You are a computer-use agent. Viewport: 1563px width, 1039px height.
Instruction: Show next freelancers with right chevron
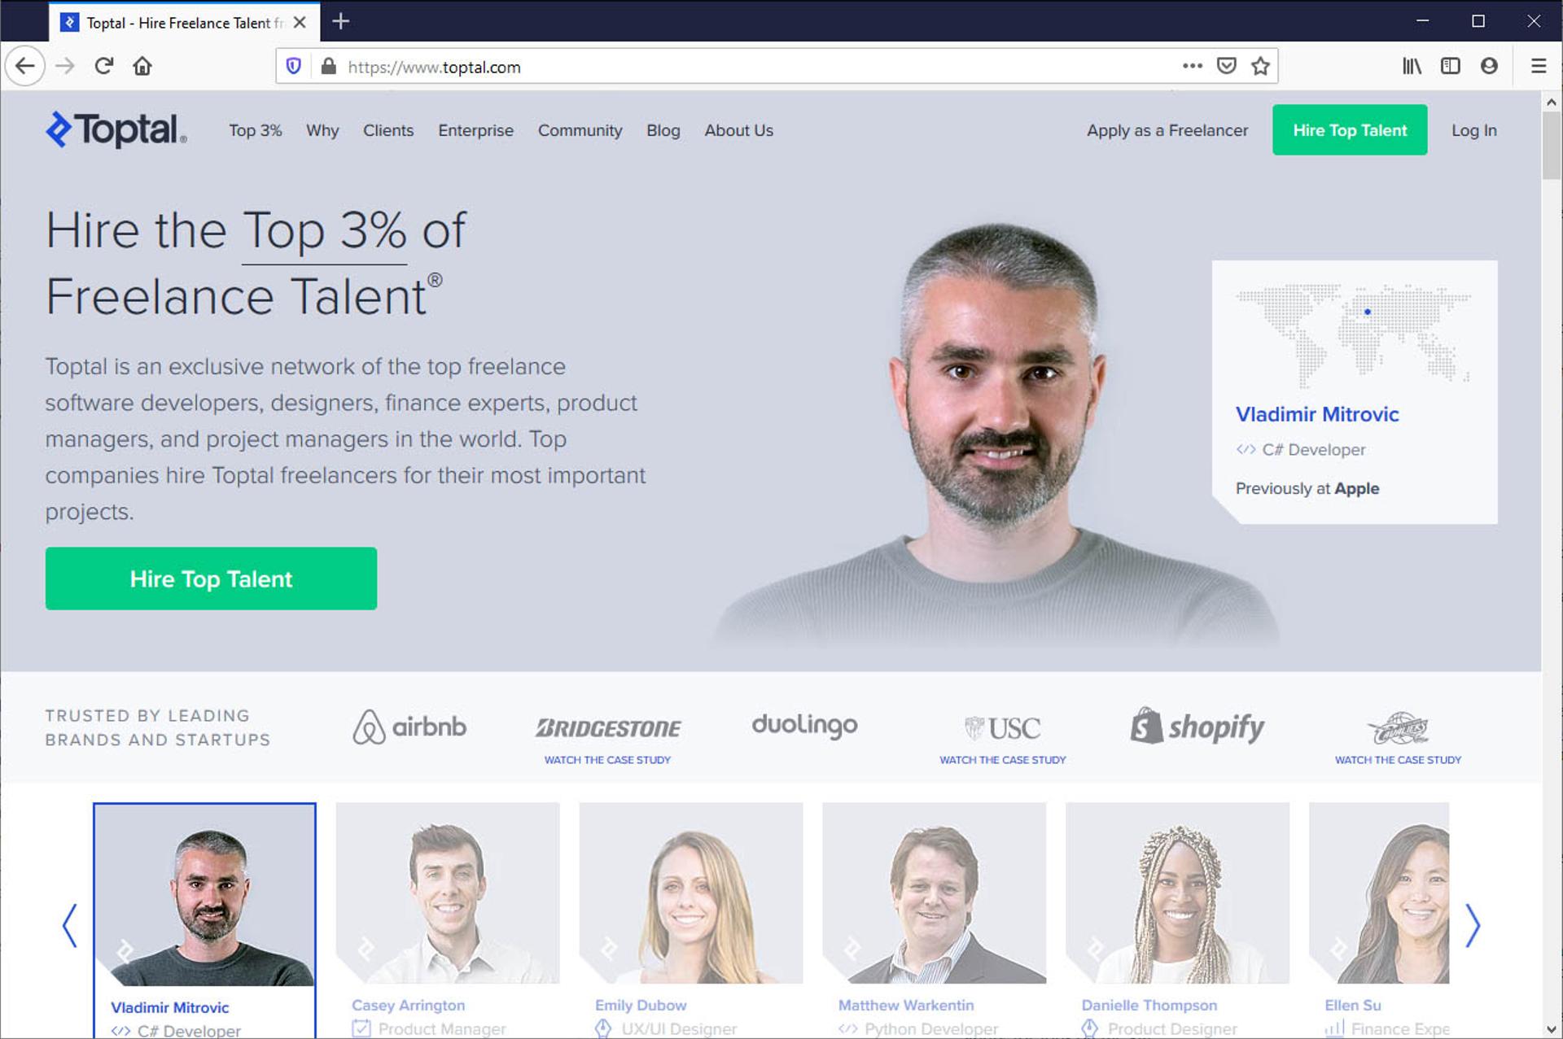pos(1472,925)
